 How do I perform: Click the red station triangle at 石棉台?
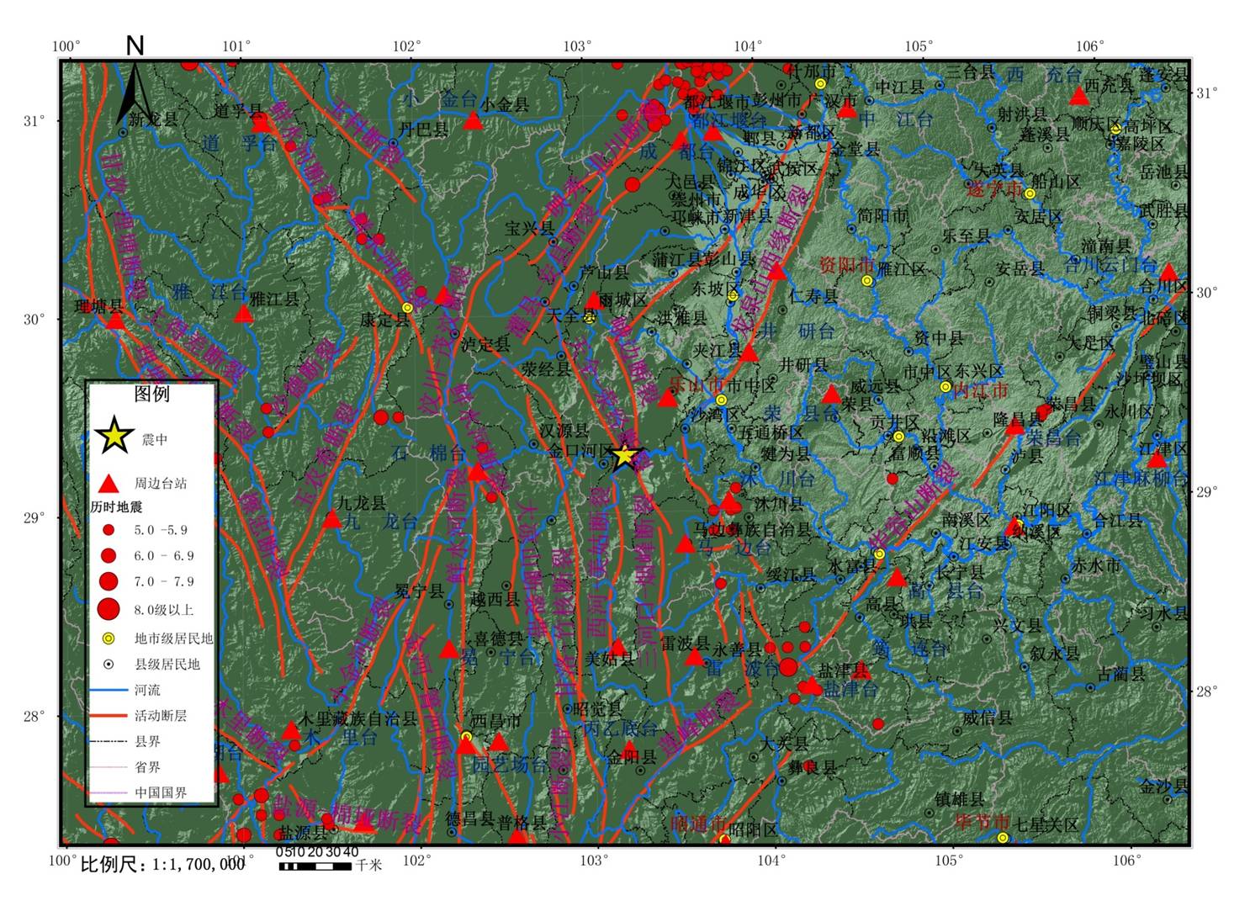point(478,472)
